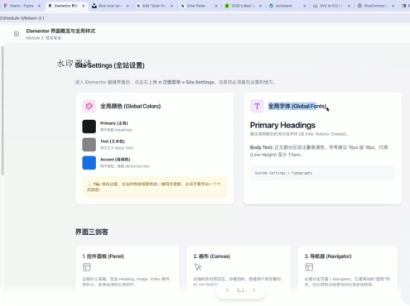Click the "Body Text:" paragraph in fonts card

click(319, 151)
